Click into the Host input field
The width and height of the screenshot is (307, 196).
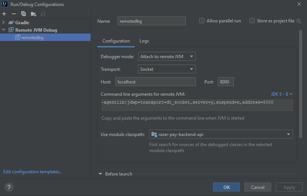155,82
